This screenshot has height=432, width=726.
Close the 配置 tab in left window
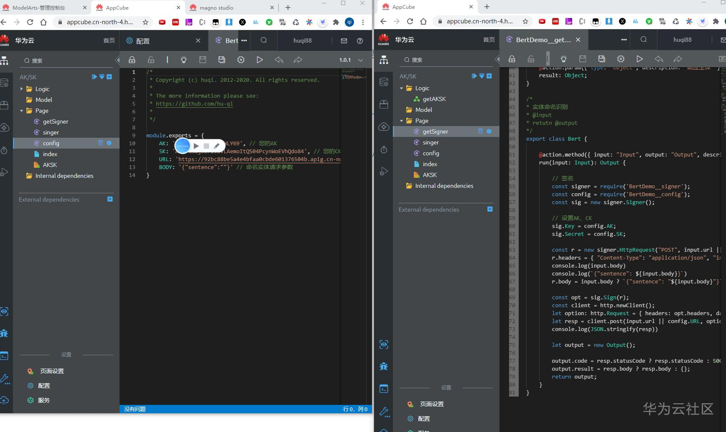click(x=198, y=40)
